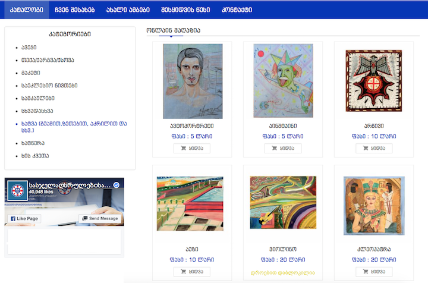
Task: Click Send Message in the Facebook widget
Action: [x=100, y=219]
